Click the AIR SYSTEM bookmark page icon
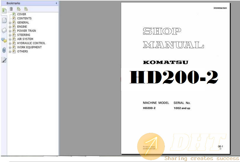240x162 pixels. click(x=14, y=39)
